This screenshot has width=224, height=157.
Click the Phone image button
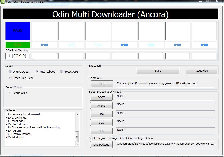tap(101, 106)
